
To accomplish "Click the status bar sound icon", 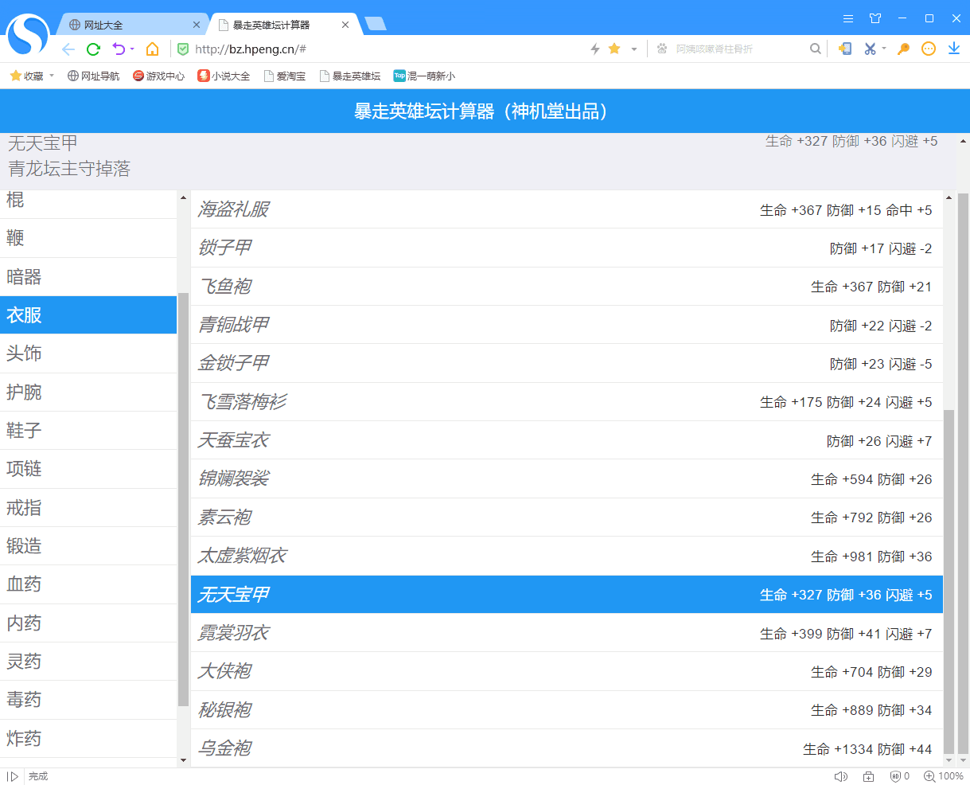I will (x=840, y=776).
